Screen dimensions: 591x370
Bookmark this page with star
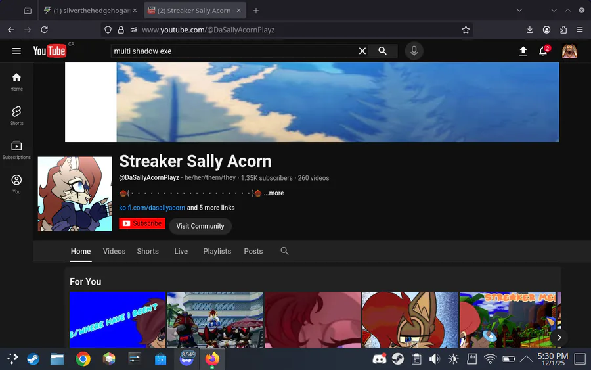point(466,30)
